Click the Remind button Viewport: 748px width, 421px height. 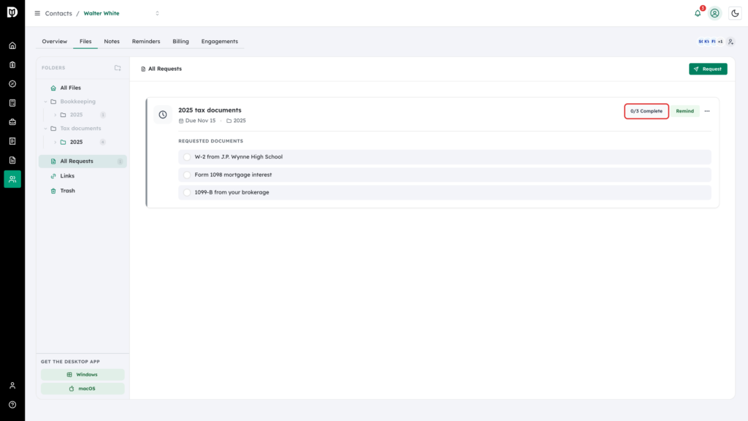coord(684,111)
